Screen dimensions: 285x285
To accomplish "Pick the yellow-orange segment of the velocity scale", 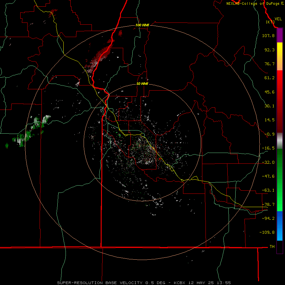I will tap(280, 56).
